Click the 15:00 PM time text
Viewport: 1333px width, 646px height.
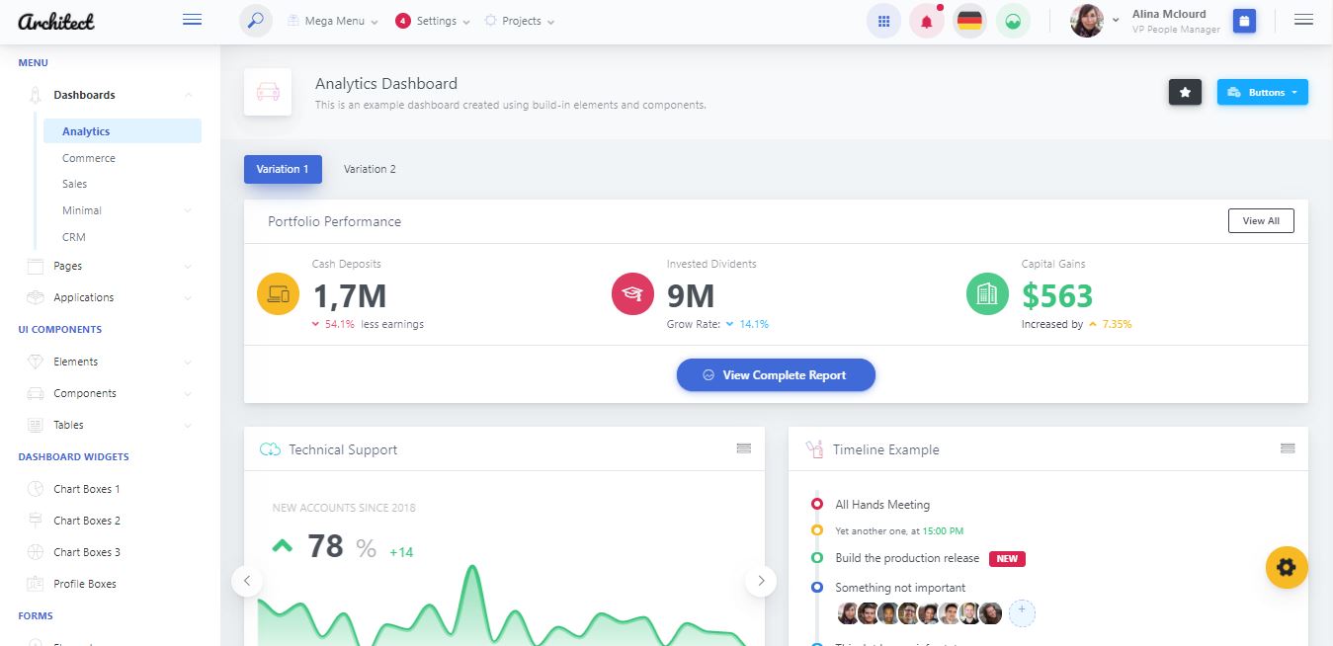pos(944,531)
